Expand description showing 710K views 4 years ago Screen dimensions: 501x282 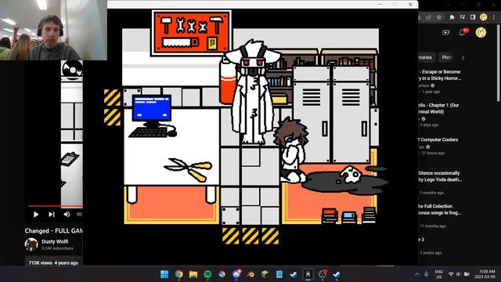coord(53,263)
